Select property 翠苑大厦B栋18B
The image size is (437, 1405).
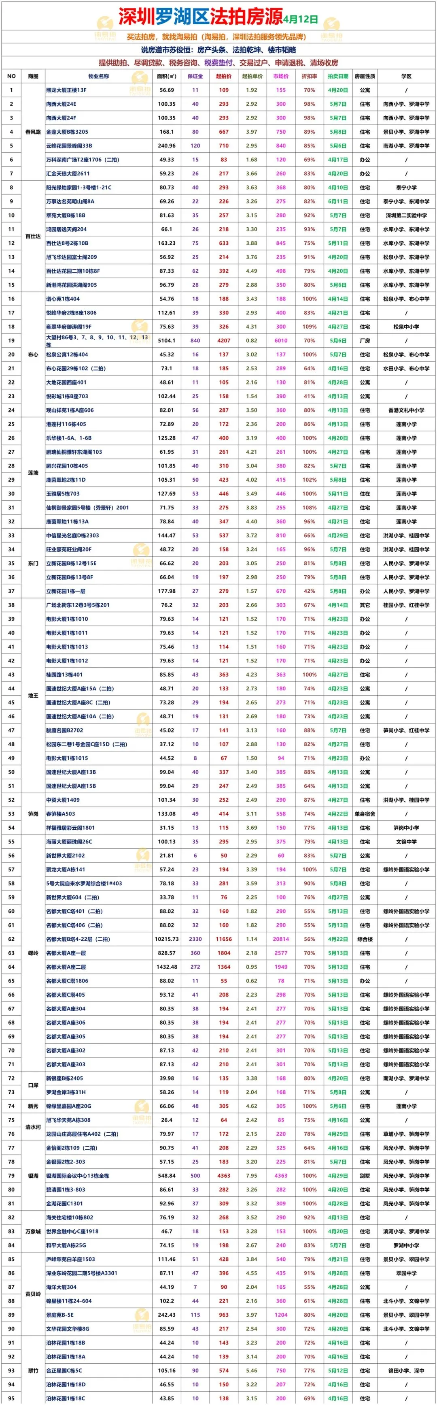pos(66,216)
